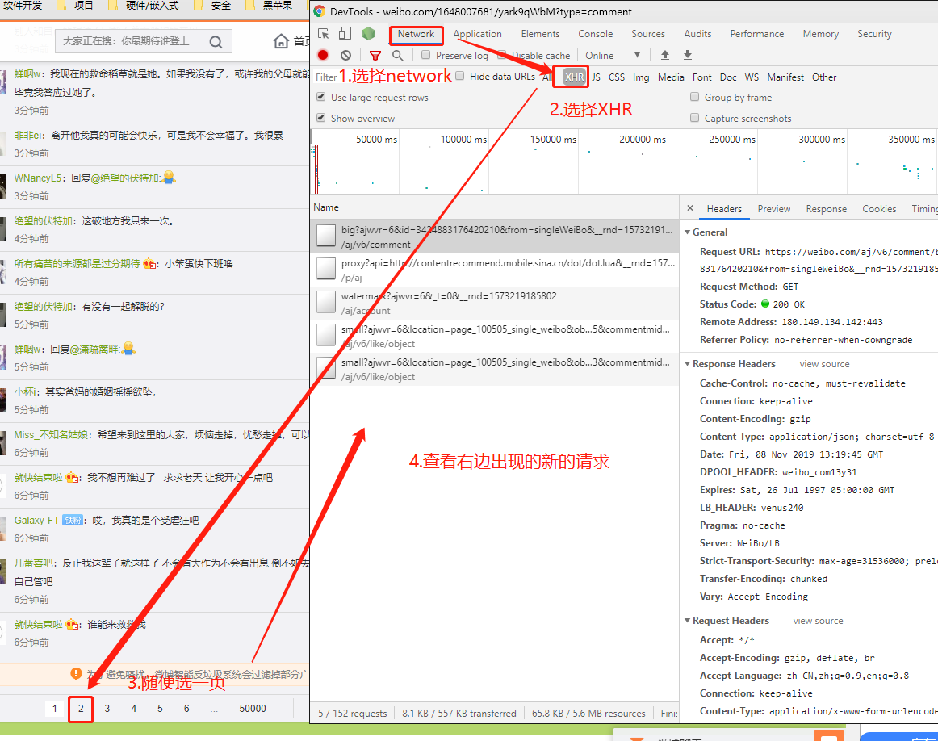Select the Manifest filter type
Screen dimensions: 938x741
pos(785,77)
